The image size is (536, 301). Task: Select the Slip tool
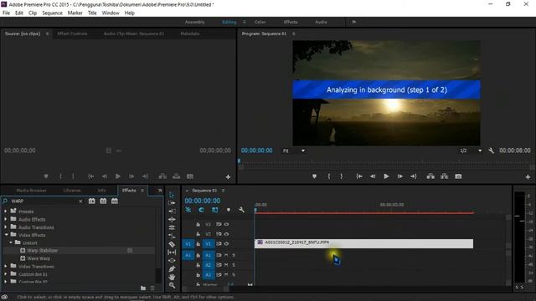(172, 253)
